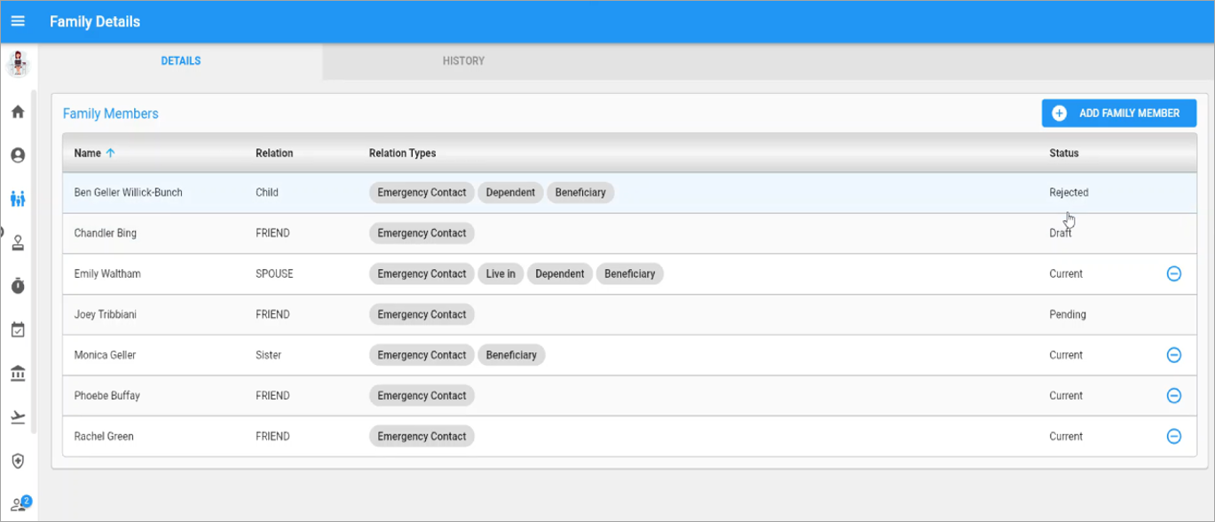Select the family members sidebar icon
The height and width of the screenshot is (522, 1215).
pos(18,199)
